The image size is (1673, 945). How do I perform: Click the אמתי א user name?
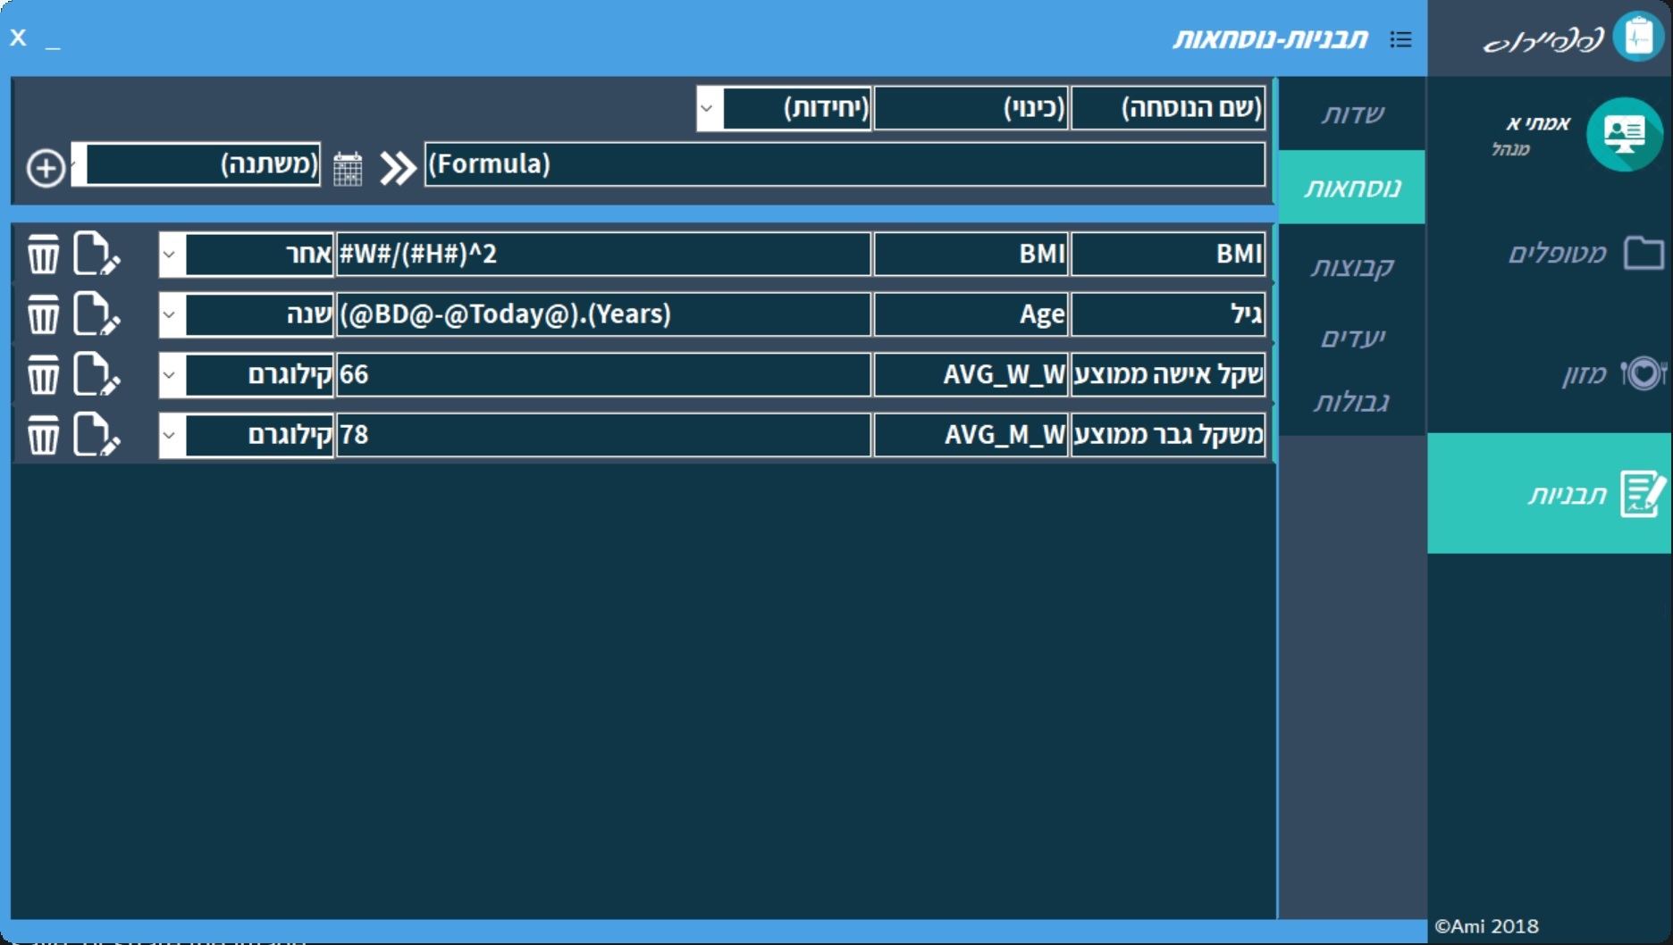click(x=1537, y=123)
